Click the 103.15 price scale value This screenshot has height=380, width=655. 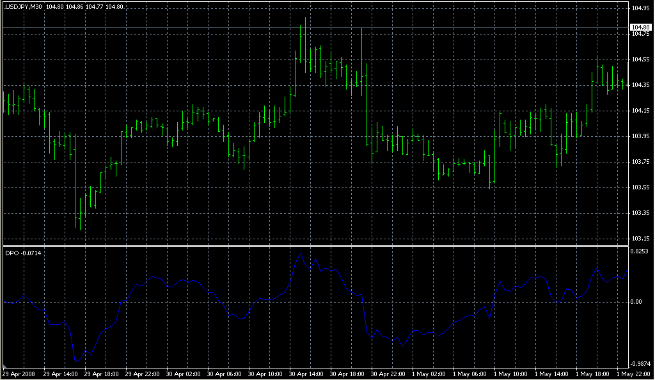[640, 239]
